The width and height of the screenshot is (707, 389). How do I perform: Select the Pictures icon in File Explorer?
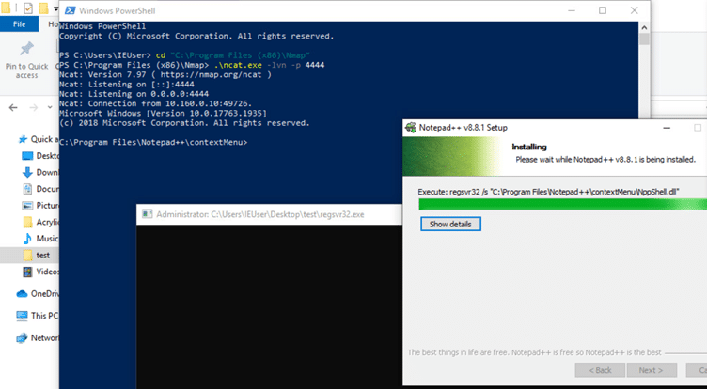(27, 206)
